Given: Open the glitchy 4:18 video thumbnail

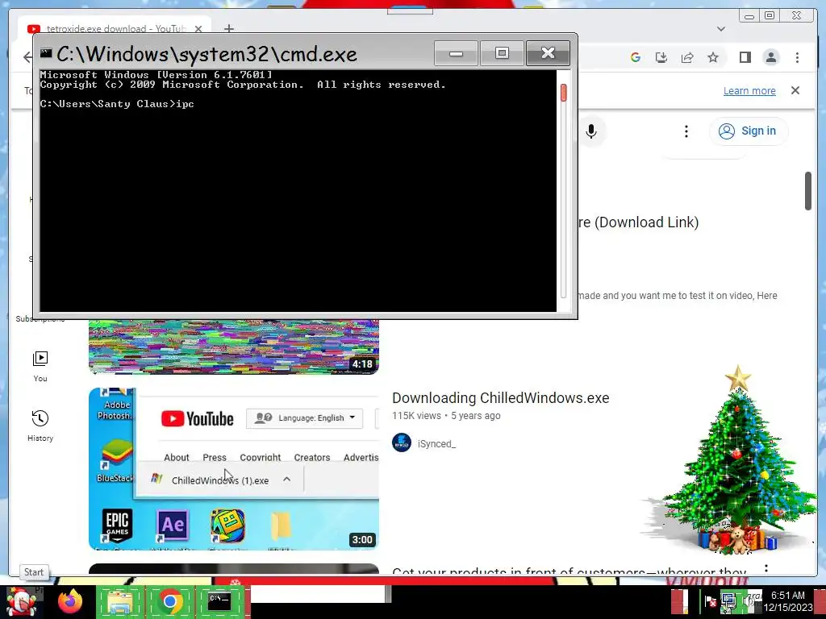Looking at the screenshot, I should pos(233,347).
